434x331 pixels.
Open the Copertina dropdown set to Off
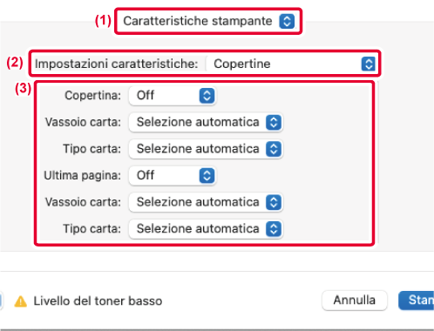(173, 96)
